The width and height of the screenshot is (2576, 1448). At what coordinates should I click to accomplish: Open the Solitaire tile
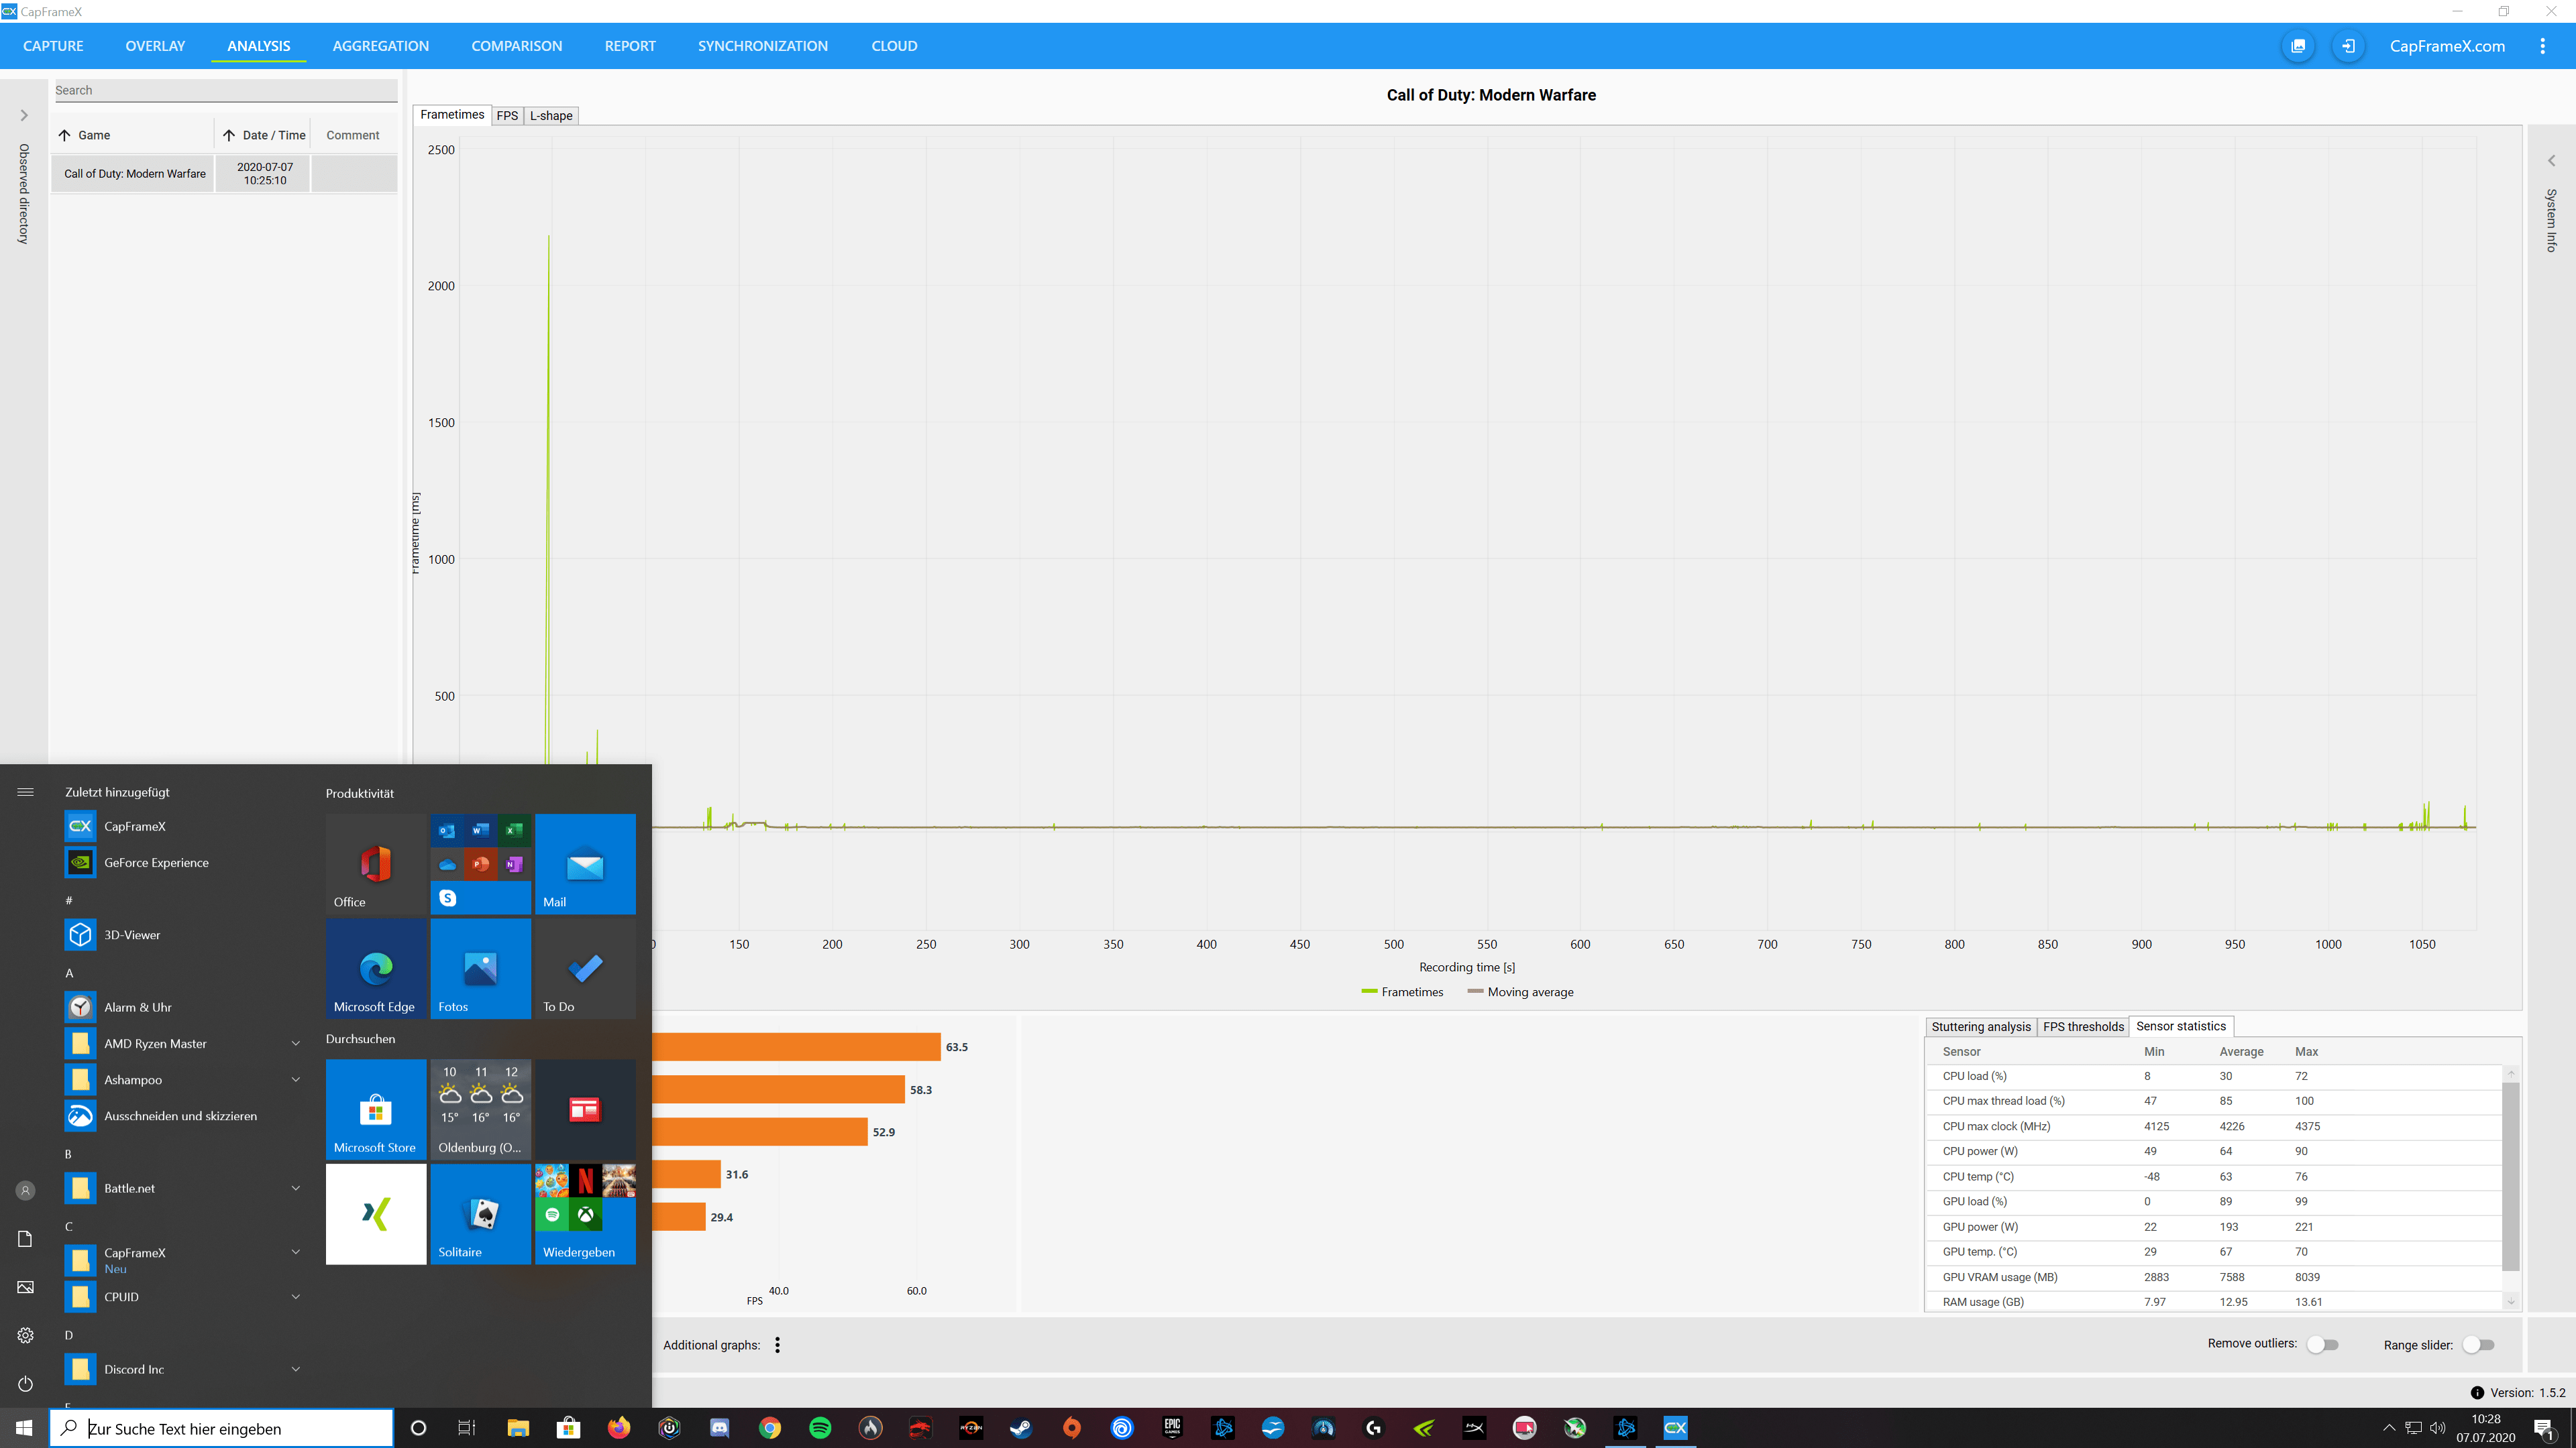481,1214
